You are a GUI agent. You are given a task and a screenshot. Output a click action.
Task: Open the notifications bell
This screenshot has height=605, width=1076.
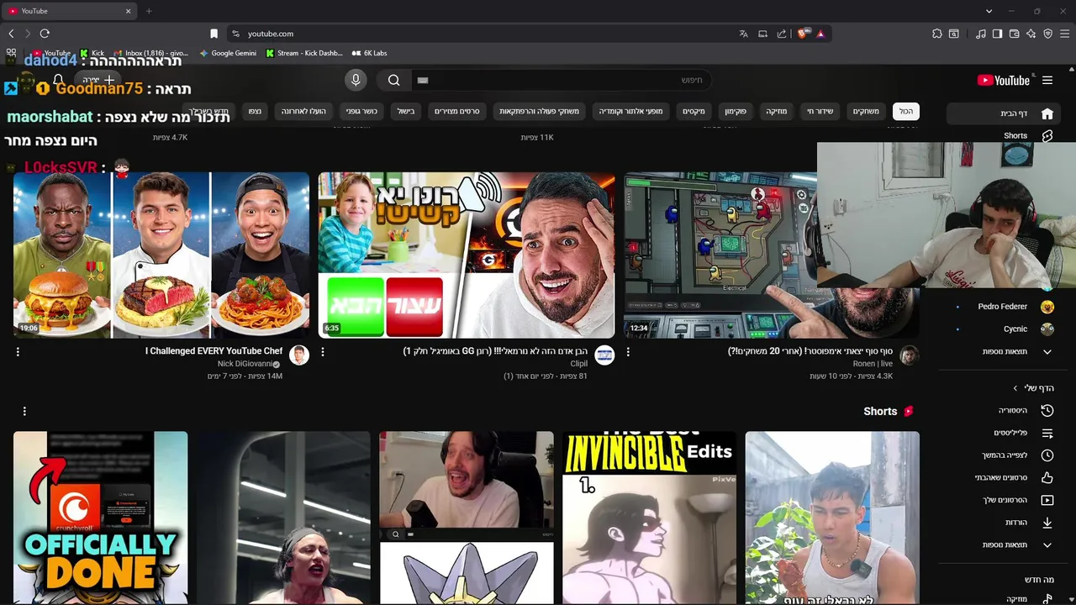(58, 80)
